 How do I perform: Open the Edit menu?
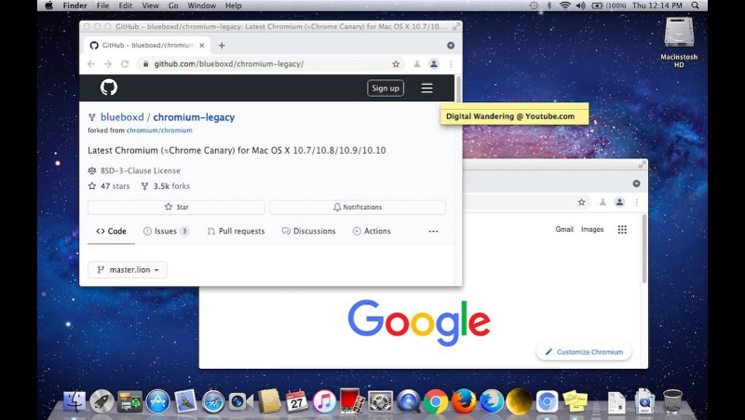[x=126, y=6]
